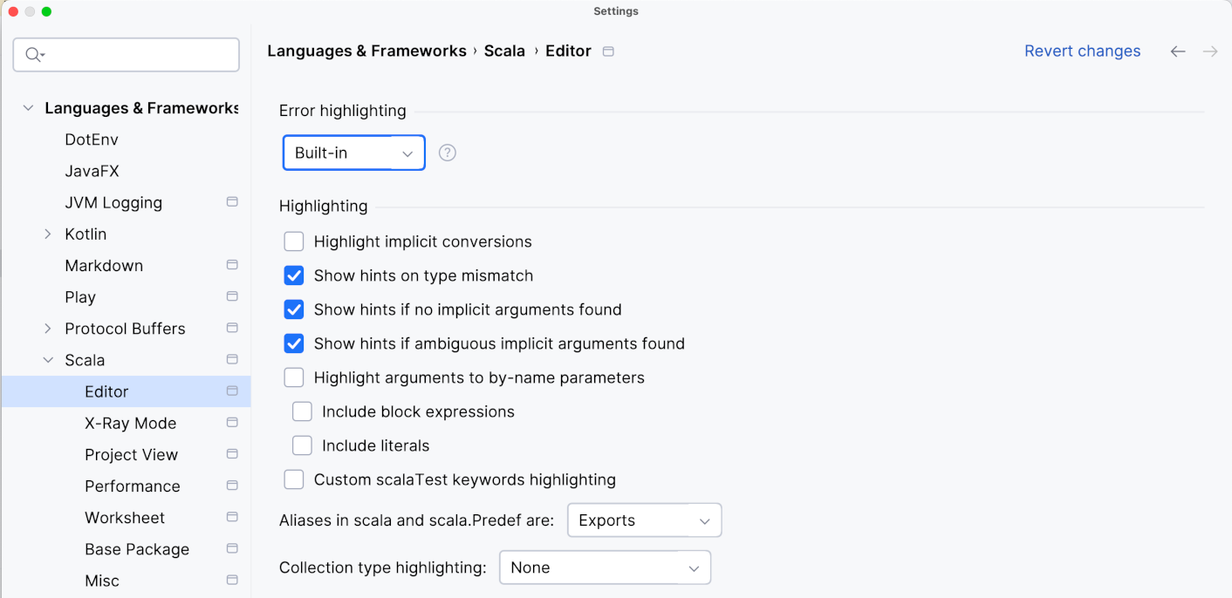Click the search magnifier icon
This screenshot has height=598, width=1232.
(34, 55)
